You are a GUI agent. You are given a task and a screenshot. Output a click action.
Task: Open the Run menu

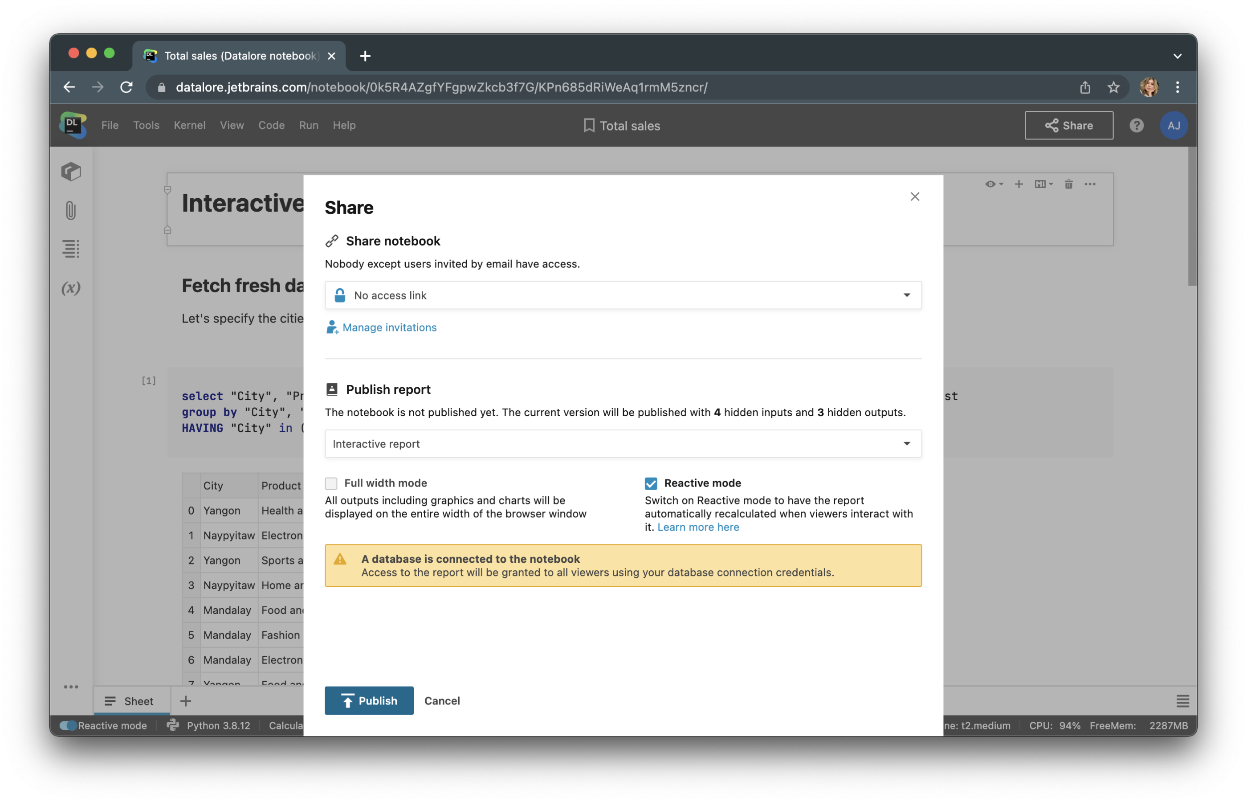pos(309,126)
